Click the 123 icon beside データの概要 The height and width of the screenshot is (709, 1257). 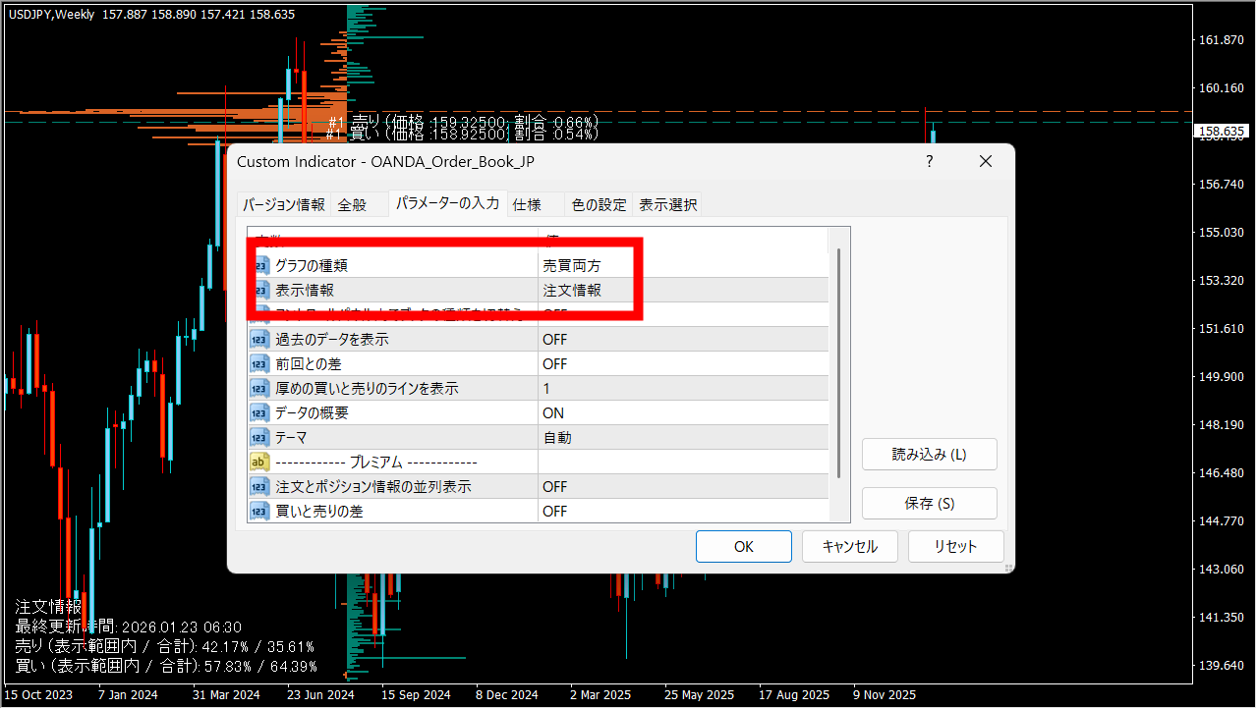pos(259,412)
